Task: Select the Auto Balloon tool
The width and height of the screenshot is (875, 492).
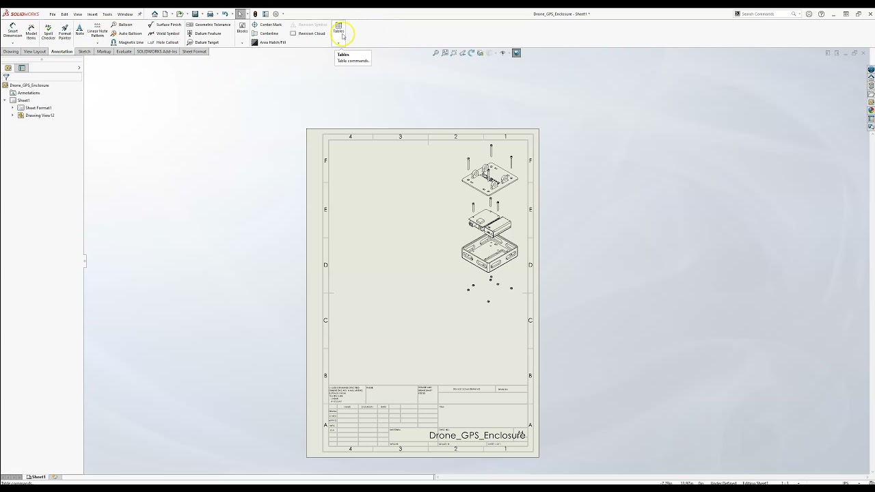Action: point(126,33)
